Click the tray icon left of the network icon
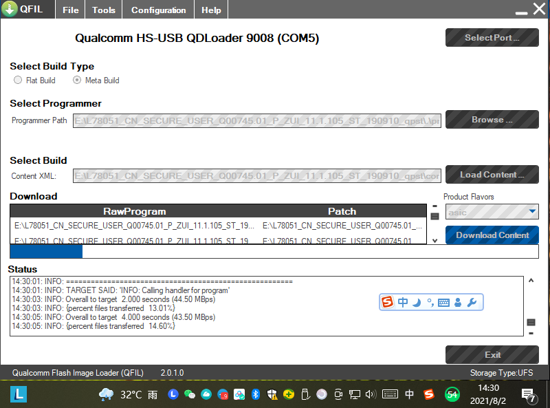 click(338, 395)
